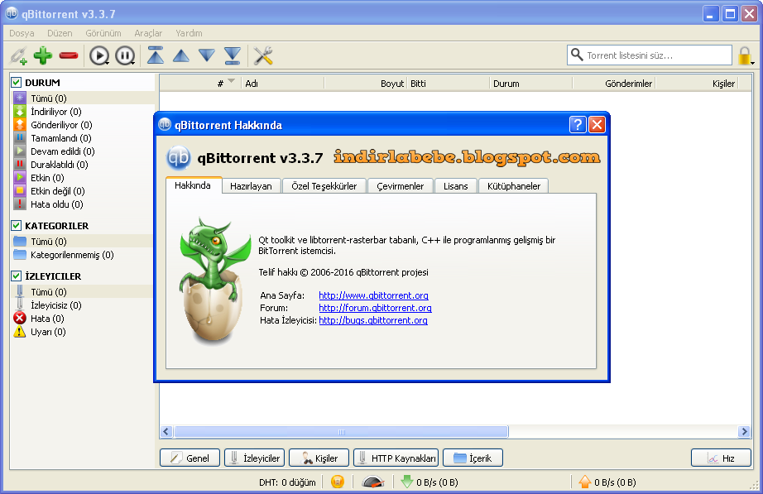Toggle the DURUM section checkbox
Image resolution: width=763 pixels, height=494 pixels.
click(16, 82)
